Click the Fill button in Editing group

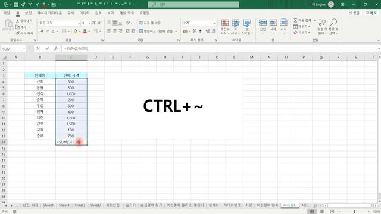pos(302,26)
